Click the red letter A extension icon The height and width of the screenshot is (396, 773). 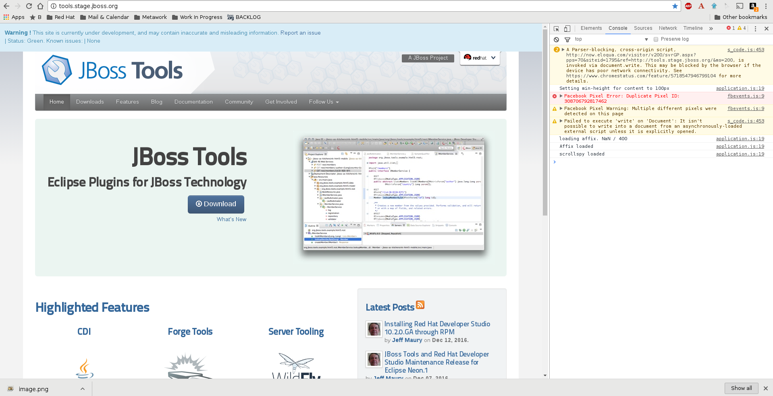point(701,6)
